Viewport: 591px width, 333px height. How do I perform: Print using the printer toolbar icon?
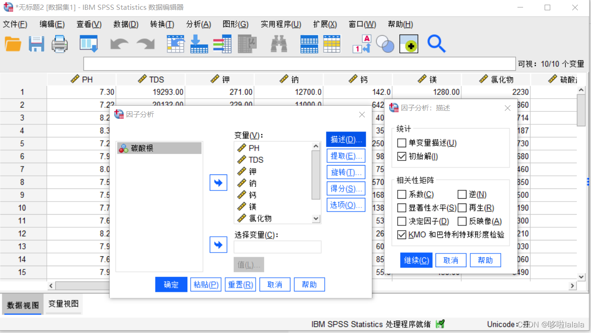point(60,44)
